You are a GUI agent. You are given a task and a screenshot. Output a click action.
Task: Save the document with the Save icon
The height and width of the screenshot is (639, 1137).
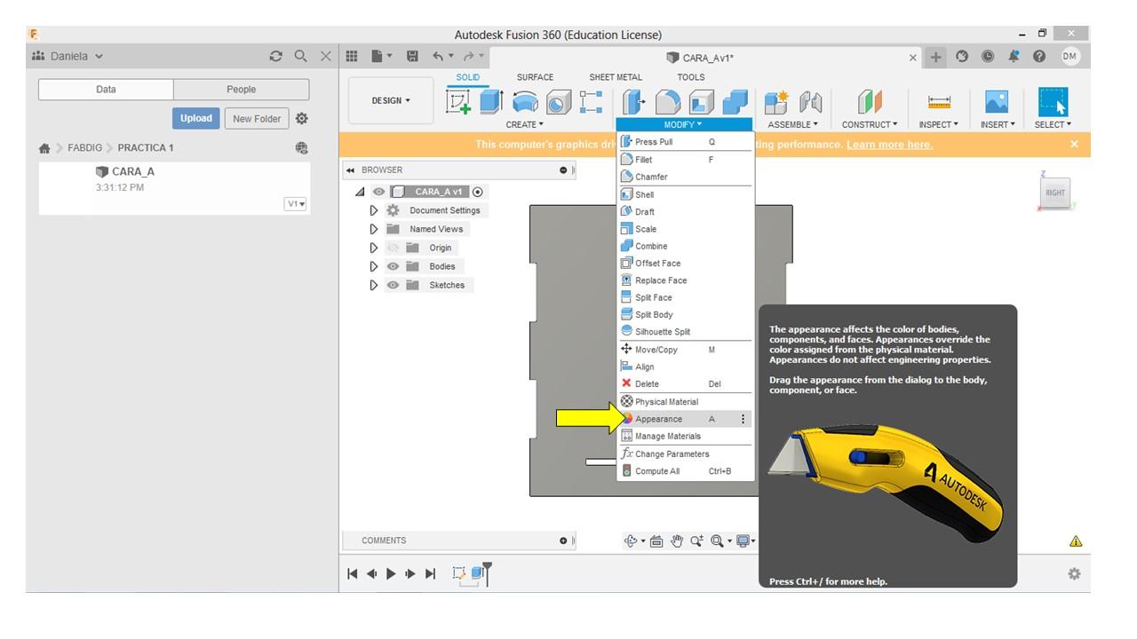point(412,56)
